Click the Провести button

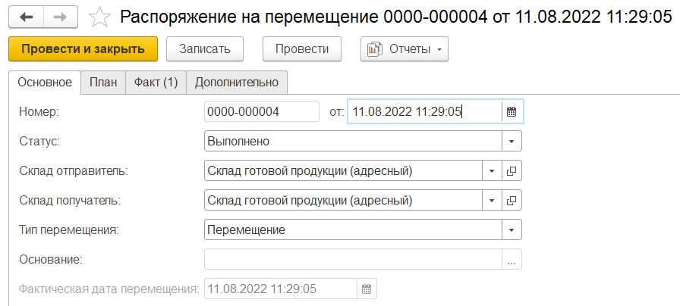(302, 48)
